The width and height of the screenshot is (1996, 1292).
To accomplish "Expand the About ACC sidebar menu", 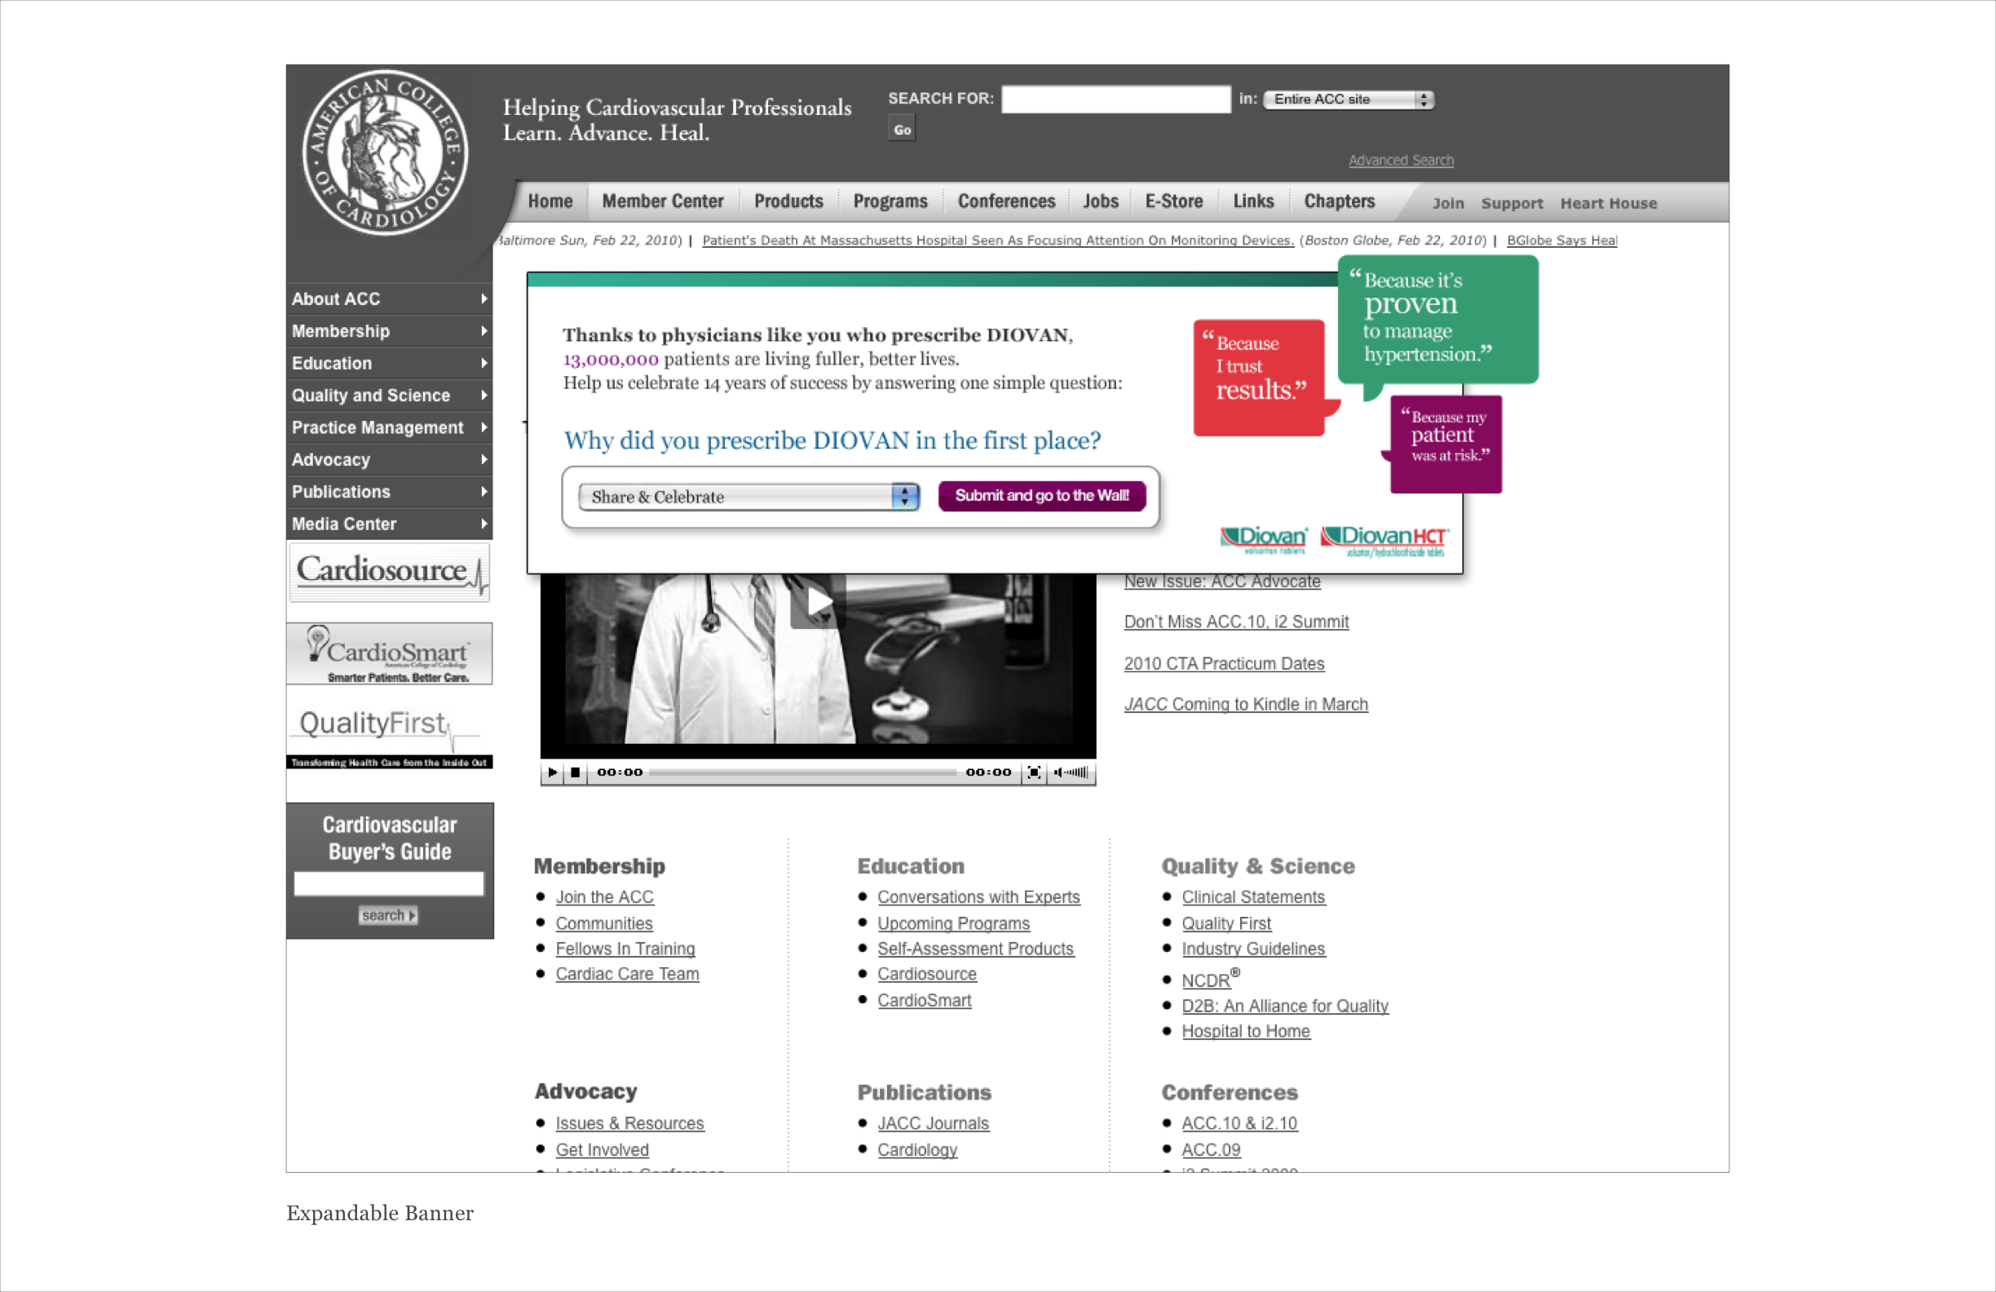I will pyautogui.click(x=389, y=299).
